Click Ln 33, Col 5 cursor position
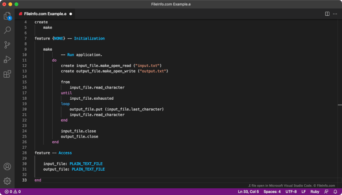The width and height of the screenshot is (342, 195). [x=248, y=191]
